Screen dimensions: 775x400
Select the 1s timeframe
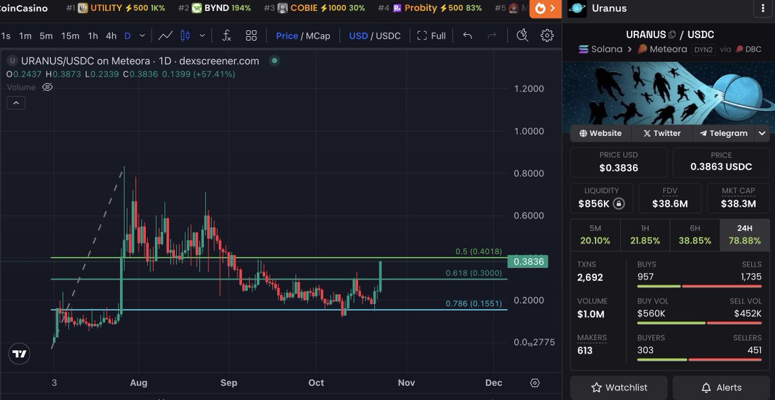pyautogui.click(x=5, y=35)
